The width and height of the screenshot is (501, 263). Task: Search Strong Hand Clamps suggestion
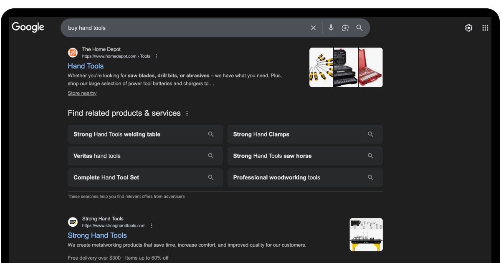click(305, 134)
